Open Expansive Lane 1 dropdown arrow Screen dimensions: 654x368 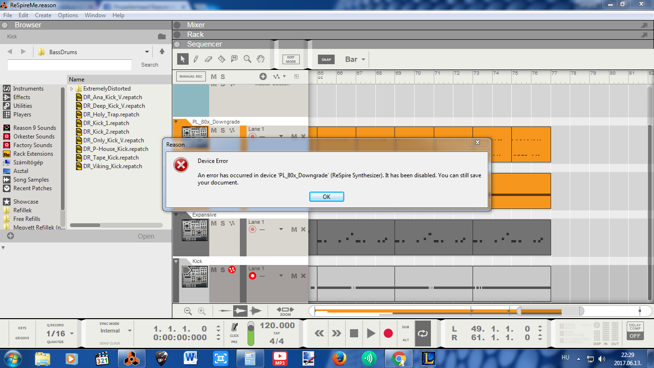click(x=281, y=230)
